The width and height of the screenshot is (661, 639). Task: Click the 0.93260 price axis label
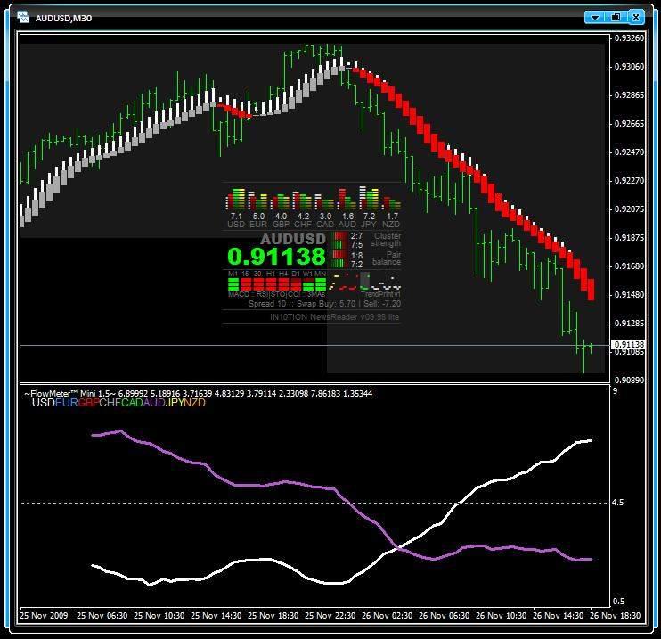coord(629,38)
